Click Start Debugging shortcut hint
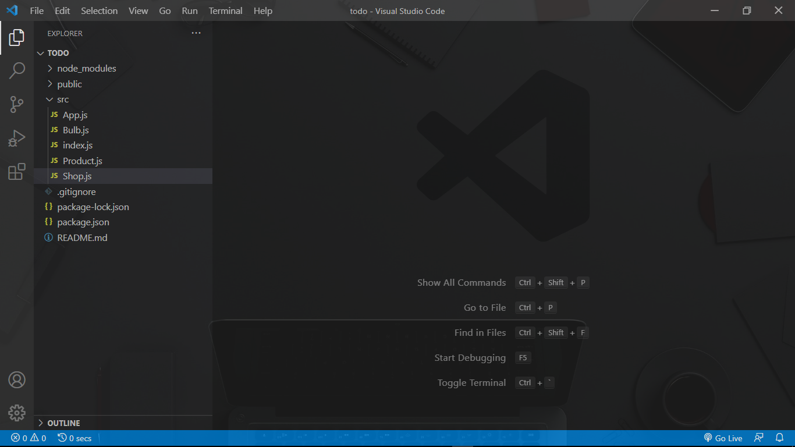This screenshot has width=795, height=447. [470, 358]
